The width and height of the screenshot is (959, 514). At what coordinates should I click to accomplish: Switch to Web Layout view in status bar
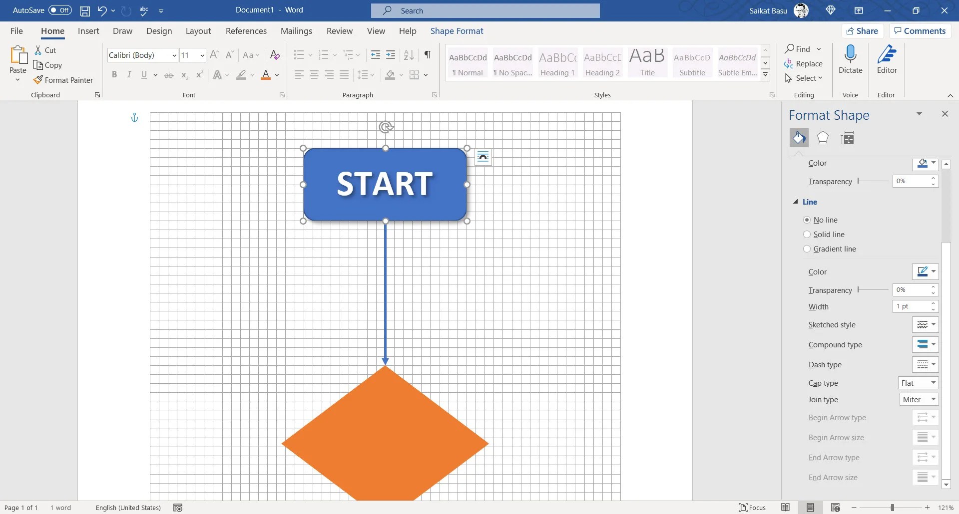coord(836,508)
